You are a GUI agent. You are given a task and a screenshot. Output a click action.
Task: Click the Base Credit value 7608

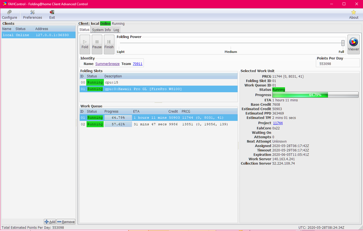point(276,105)
